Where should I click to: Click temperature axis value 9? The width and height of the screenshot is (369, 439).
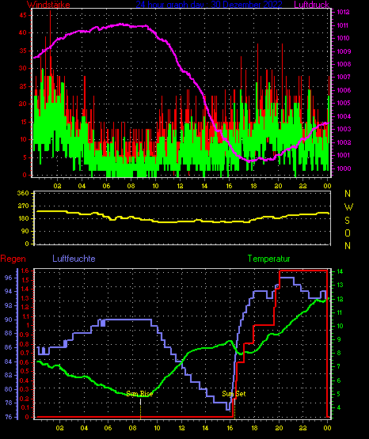coord(339,339)
